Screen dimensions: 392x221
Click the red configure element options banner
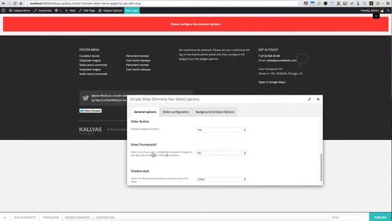coord(196,25)
